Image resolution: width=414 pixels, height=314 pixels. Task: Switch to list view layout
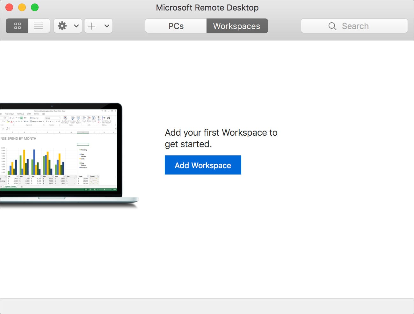coord(39,26)
